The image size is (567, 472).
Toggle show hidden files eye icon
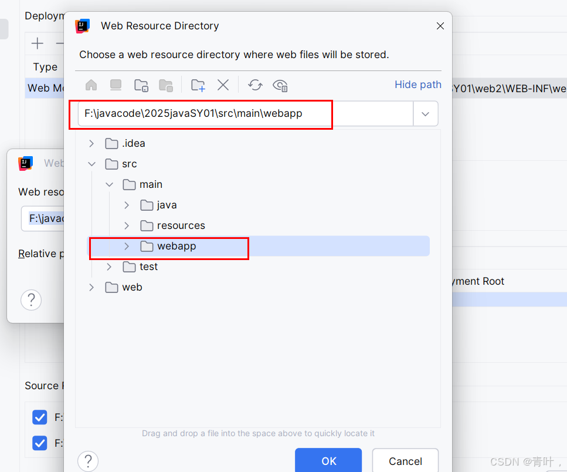tap(280, 86)
